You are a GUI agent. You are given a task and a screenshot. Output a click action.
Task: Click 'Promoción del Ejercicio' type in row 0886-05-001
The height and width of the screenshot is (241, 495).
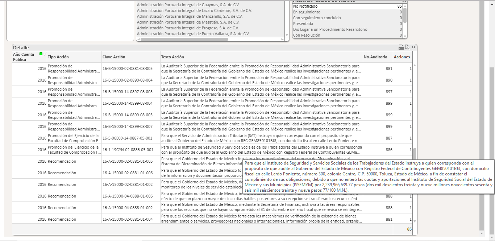[x=74, y=150]
